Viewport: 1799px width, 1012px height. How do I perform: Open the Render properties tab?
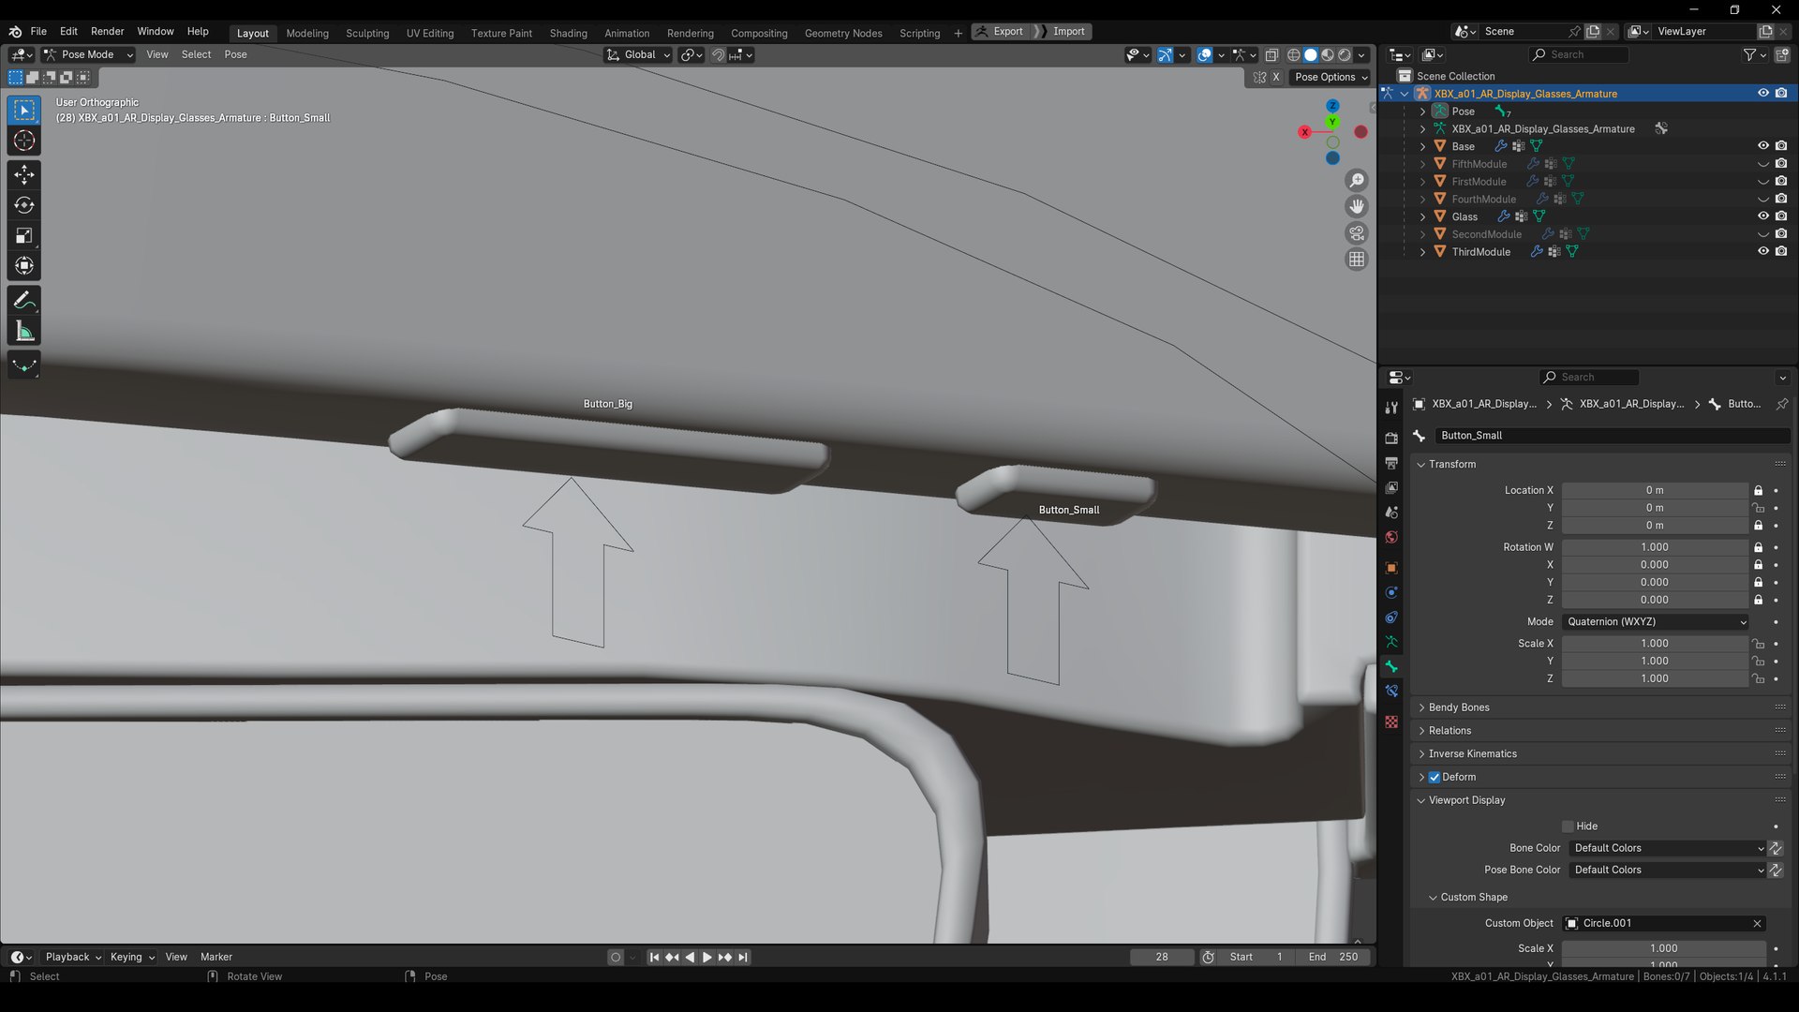pos(1391,439)
